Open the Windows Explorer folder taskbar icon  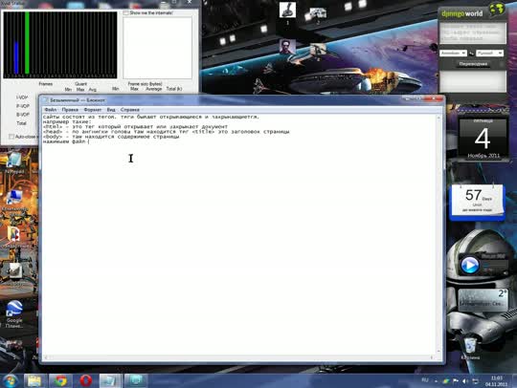(x=34, y=380)
